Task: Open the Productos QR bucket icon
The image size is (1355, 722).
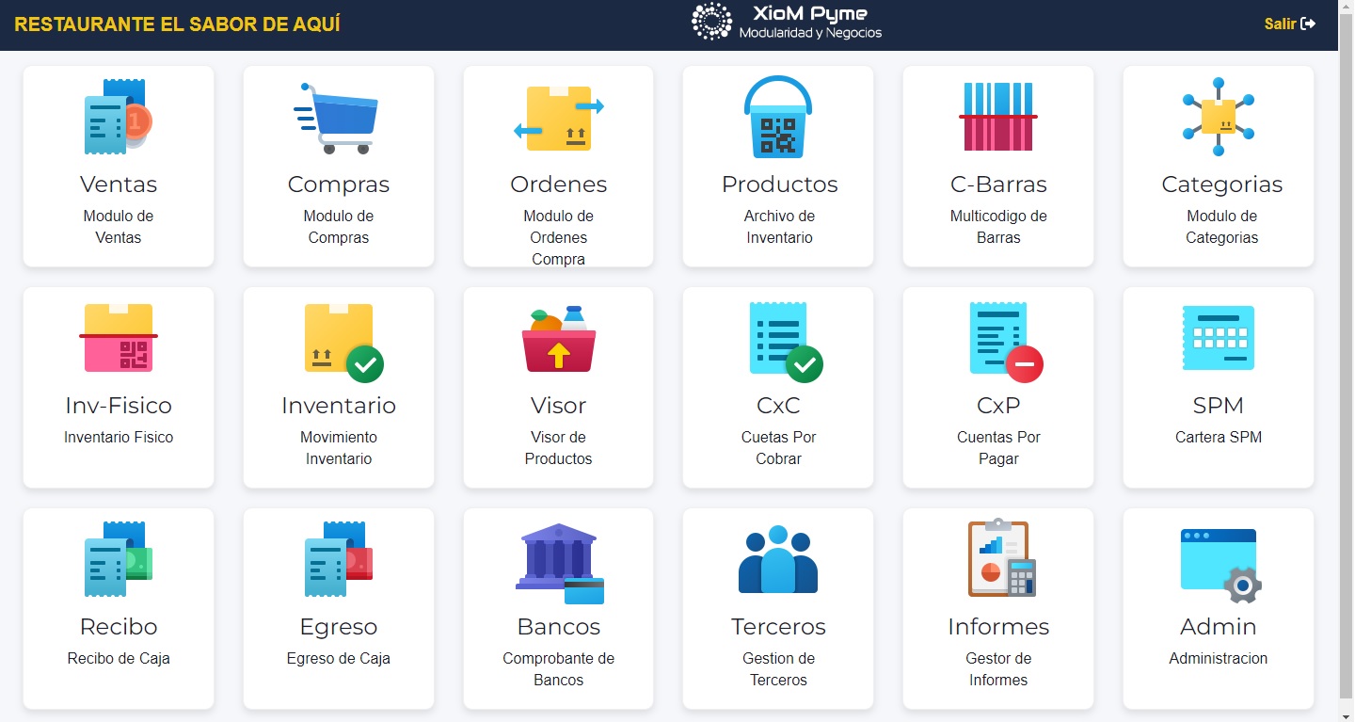Action: click(x=778, y=119)
